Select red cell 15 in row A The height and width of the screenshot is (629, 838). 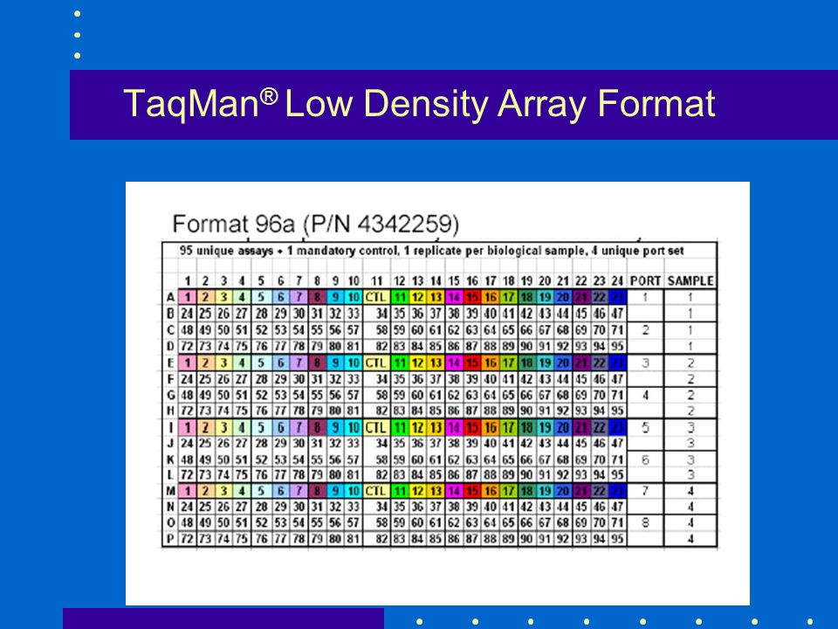click(472, 297)
